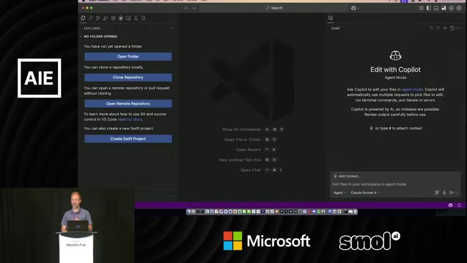The width and height of the screenshot is (467, 263).
Task: Toggle the primary side bar visibility
Action: click(429, 8)
